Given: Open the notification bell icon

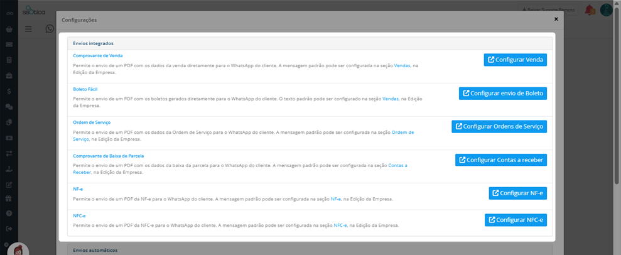Looking at the screenshot, I should (x=590, y=10).
